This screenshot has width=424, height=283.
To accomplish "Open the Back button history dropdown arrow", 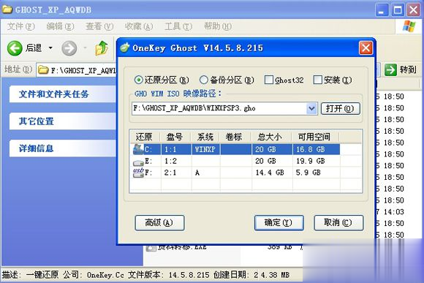I will [x=50, y=48].
